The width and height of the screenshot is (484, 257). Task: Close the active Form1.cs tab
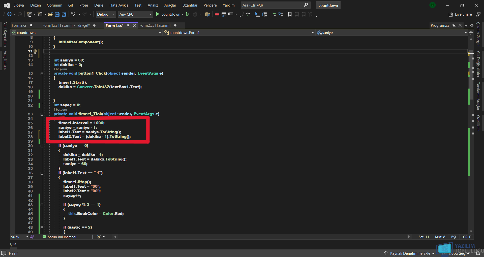tap(134, 25)
